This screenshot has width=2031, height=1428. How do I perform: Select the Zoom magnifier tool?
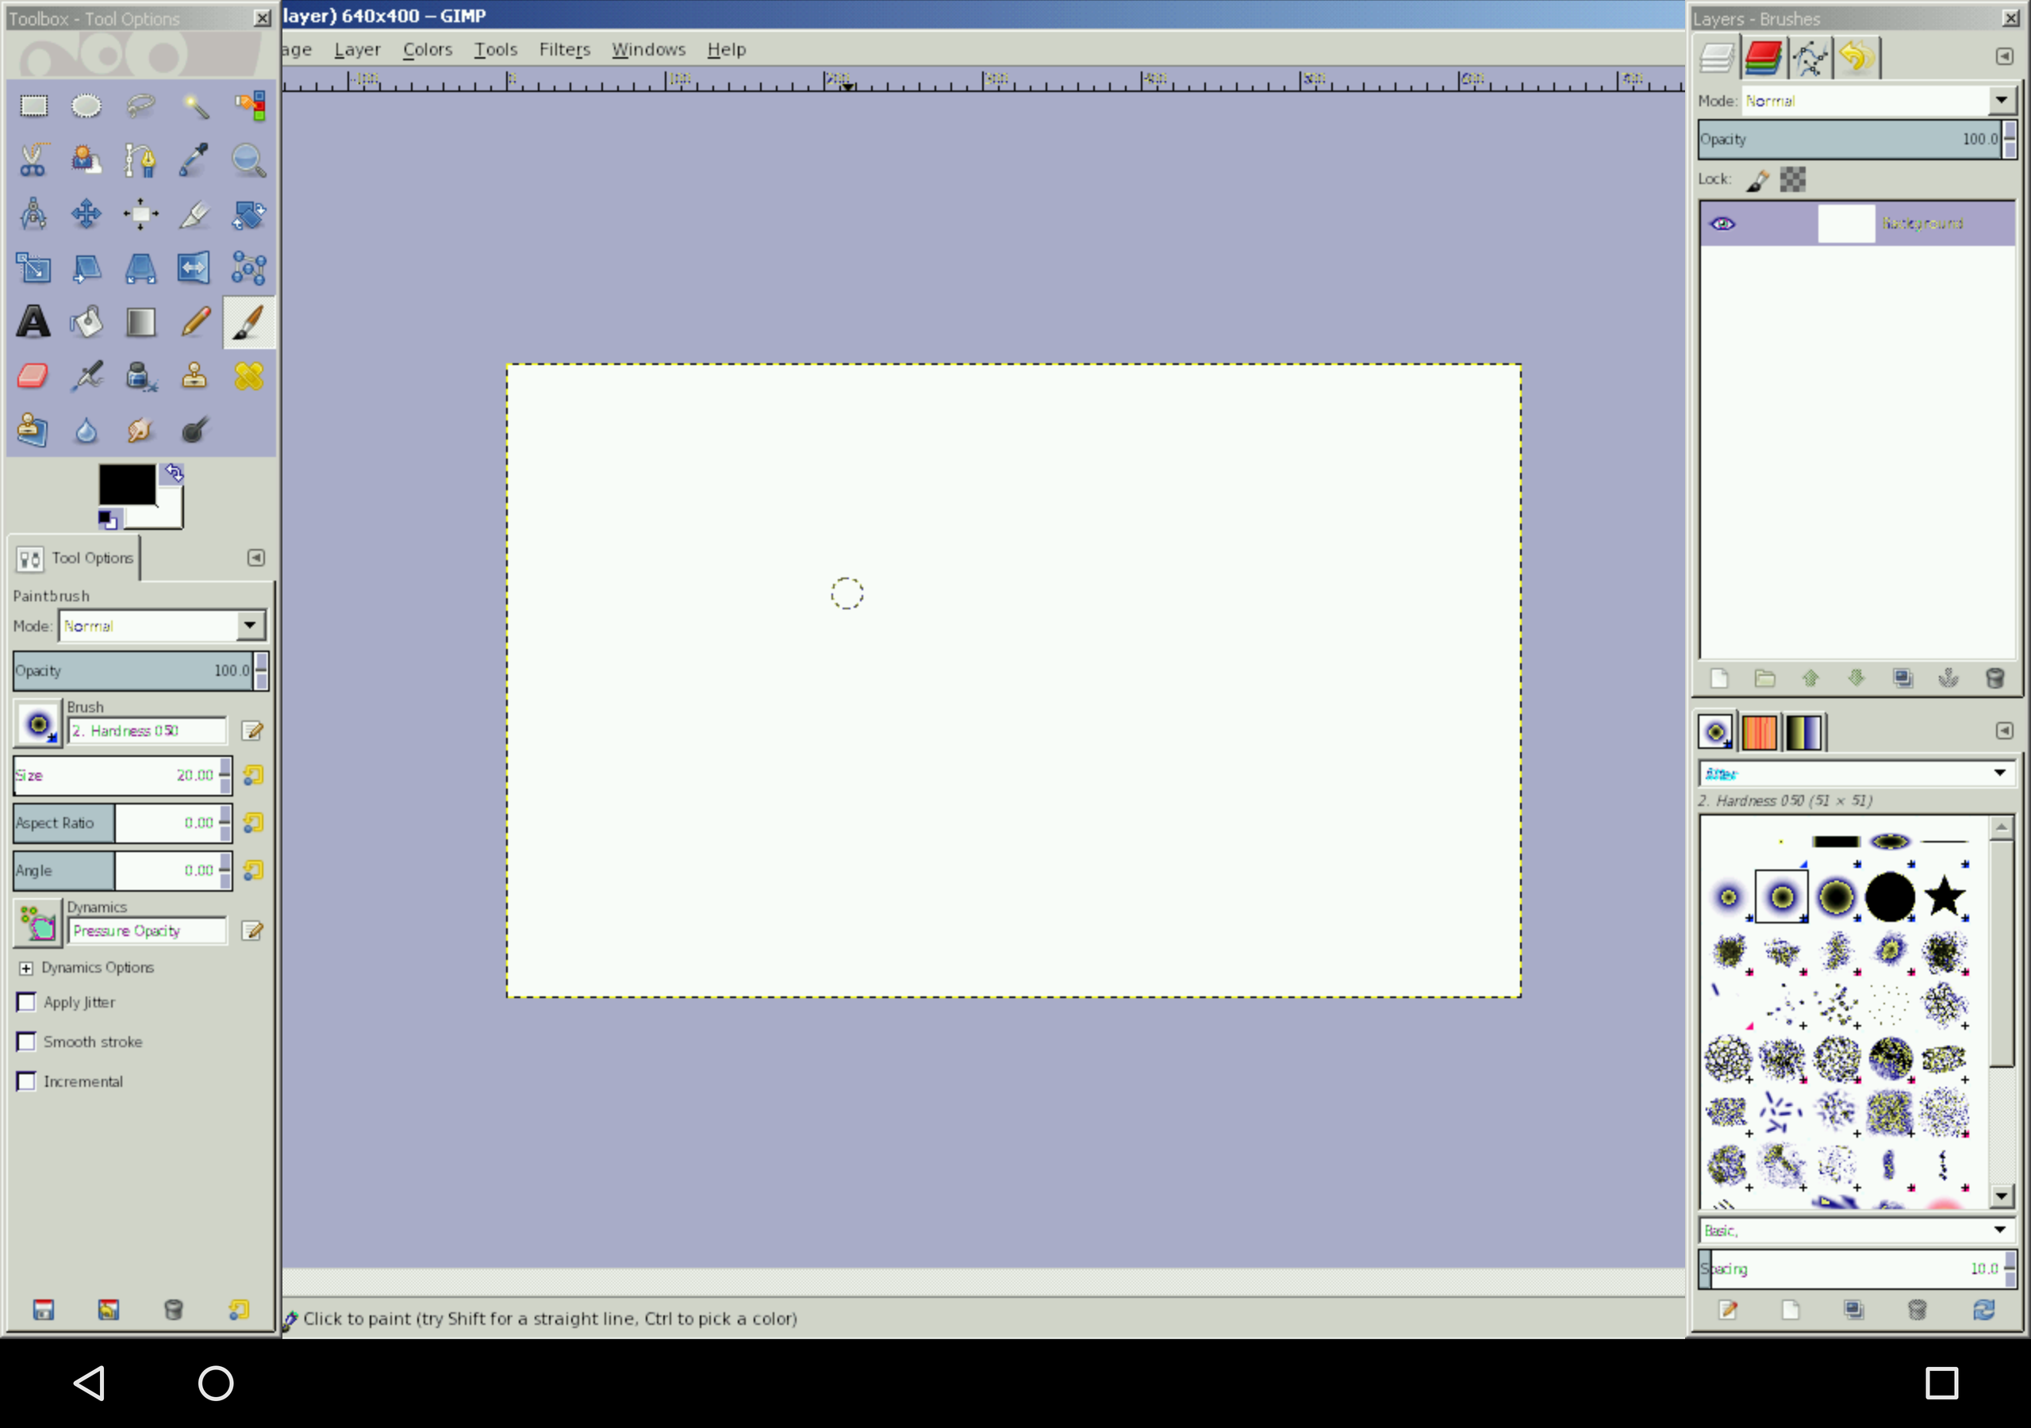pos(248,160)
